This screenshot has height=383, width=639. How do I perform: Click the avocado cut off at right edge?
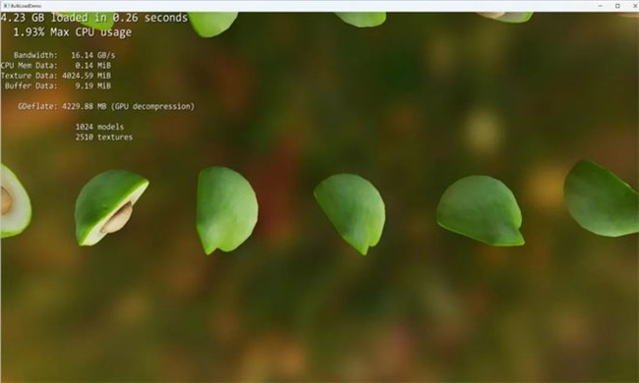coord(602,197)
